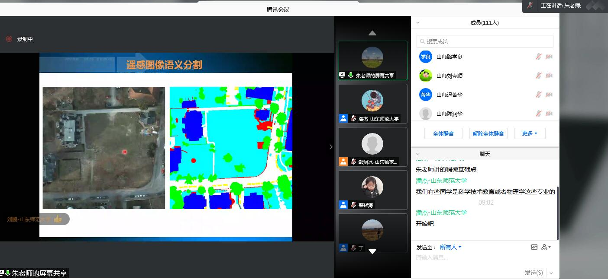Click the 全体静音 button
608x279 pixels.
[443, 133]
